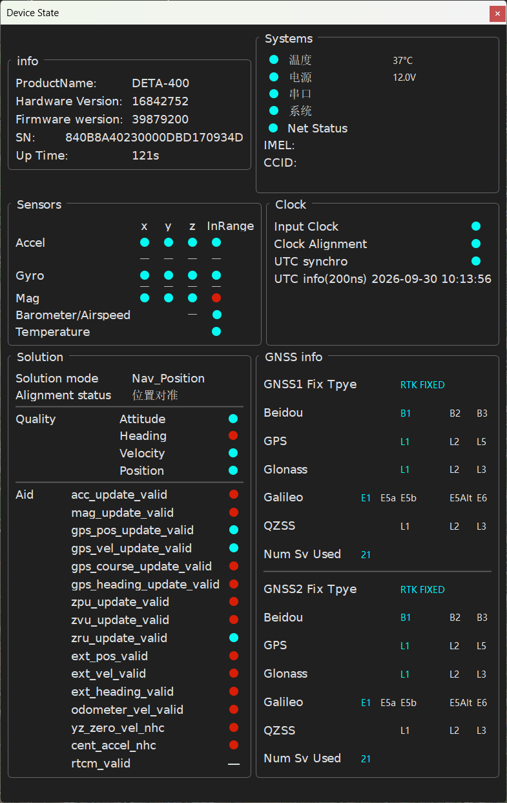Click the DETA-400 product name value
Viewport: 507px width, 803px height.
click(161, 83)
